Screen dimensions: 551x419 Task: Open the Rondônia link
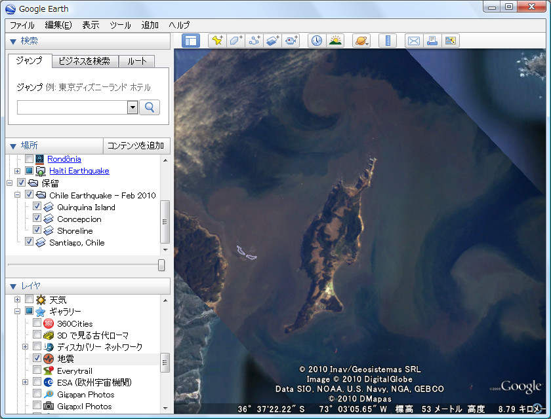(x=64, y=159)
